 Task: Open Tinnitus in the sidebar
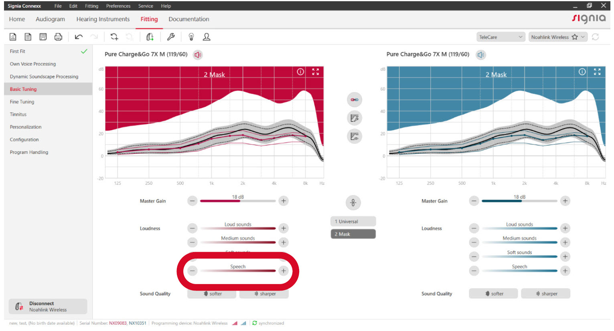48,115
